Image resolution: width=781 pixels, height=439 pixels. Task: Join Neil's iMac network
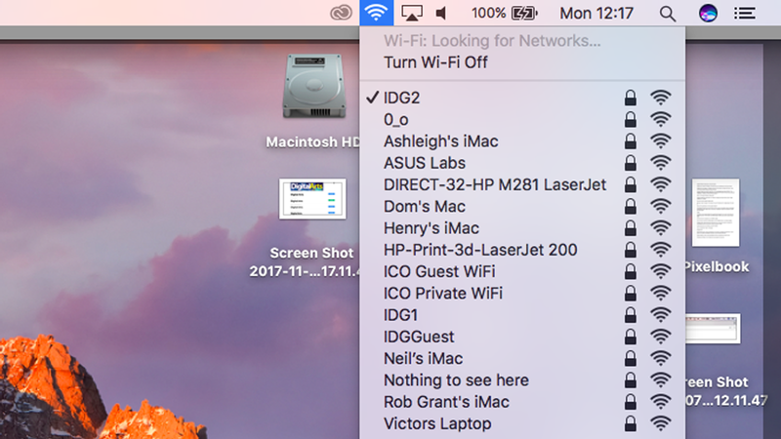pos(522,358)
